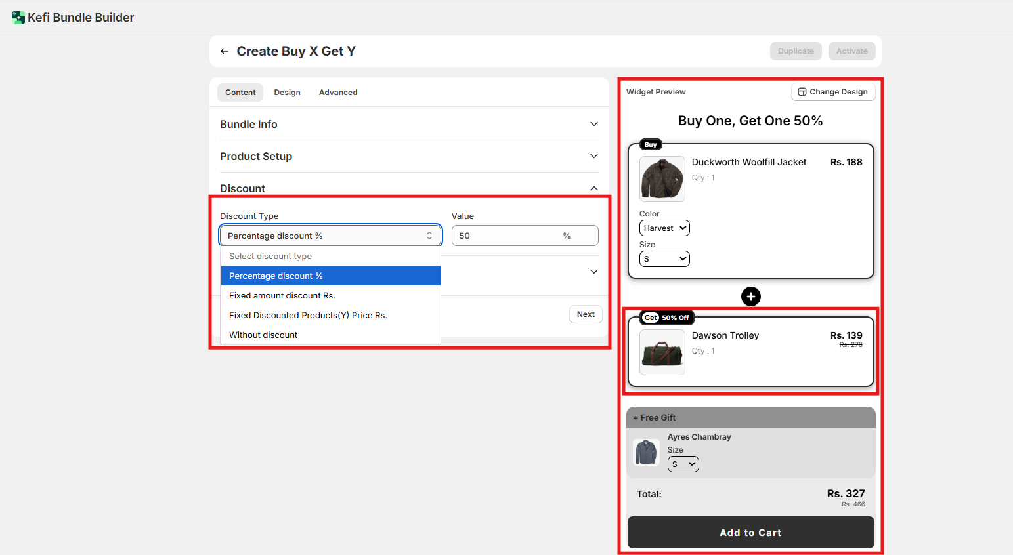Click the Next button
Screen dimensions: 1013x555
[x=586, y=314]
